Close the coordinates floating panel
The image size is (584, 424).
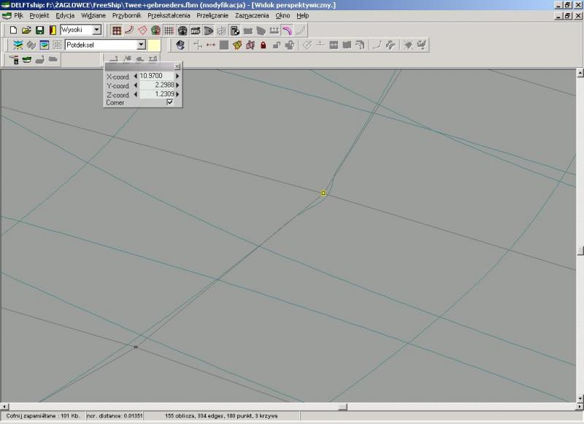click(x=177, y=66)
